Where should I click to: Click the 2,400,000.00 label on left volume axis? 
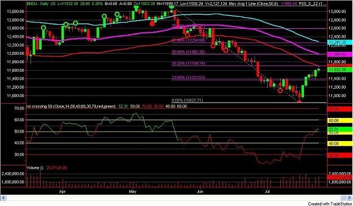coord(12,174)
